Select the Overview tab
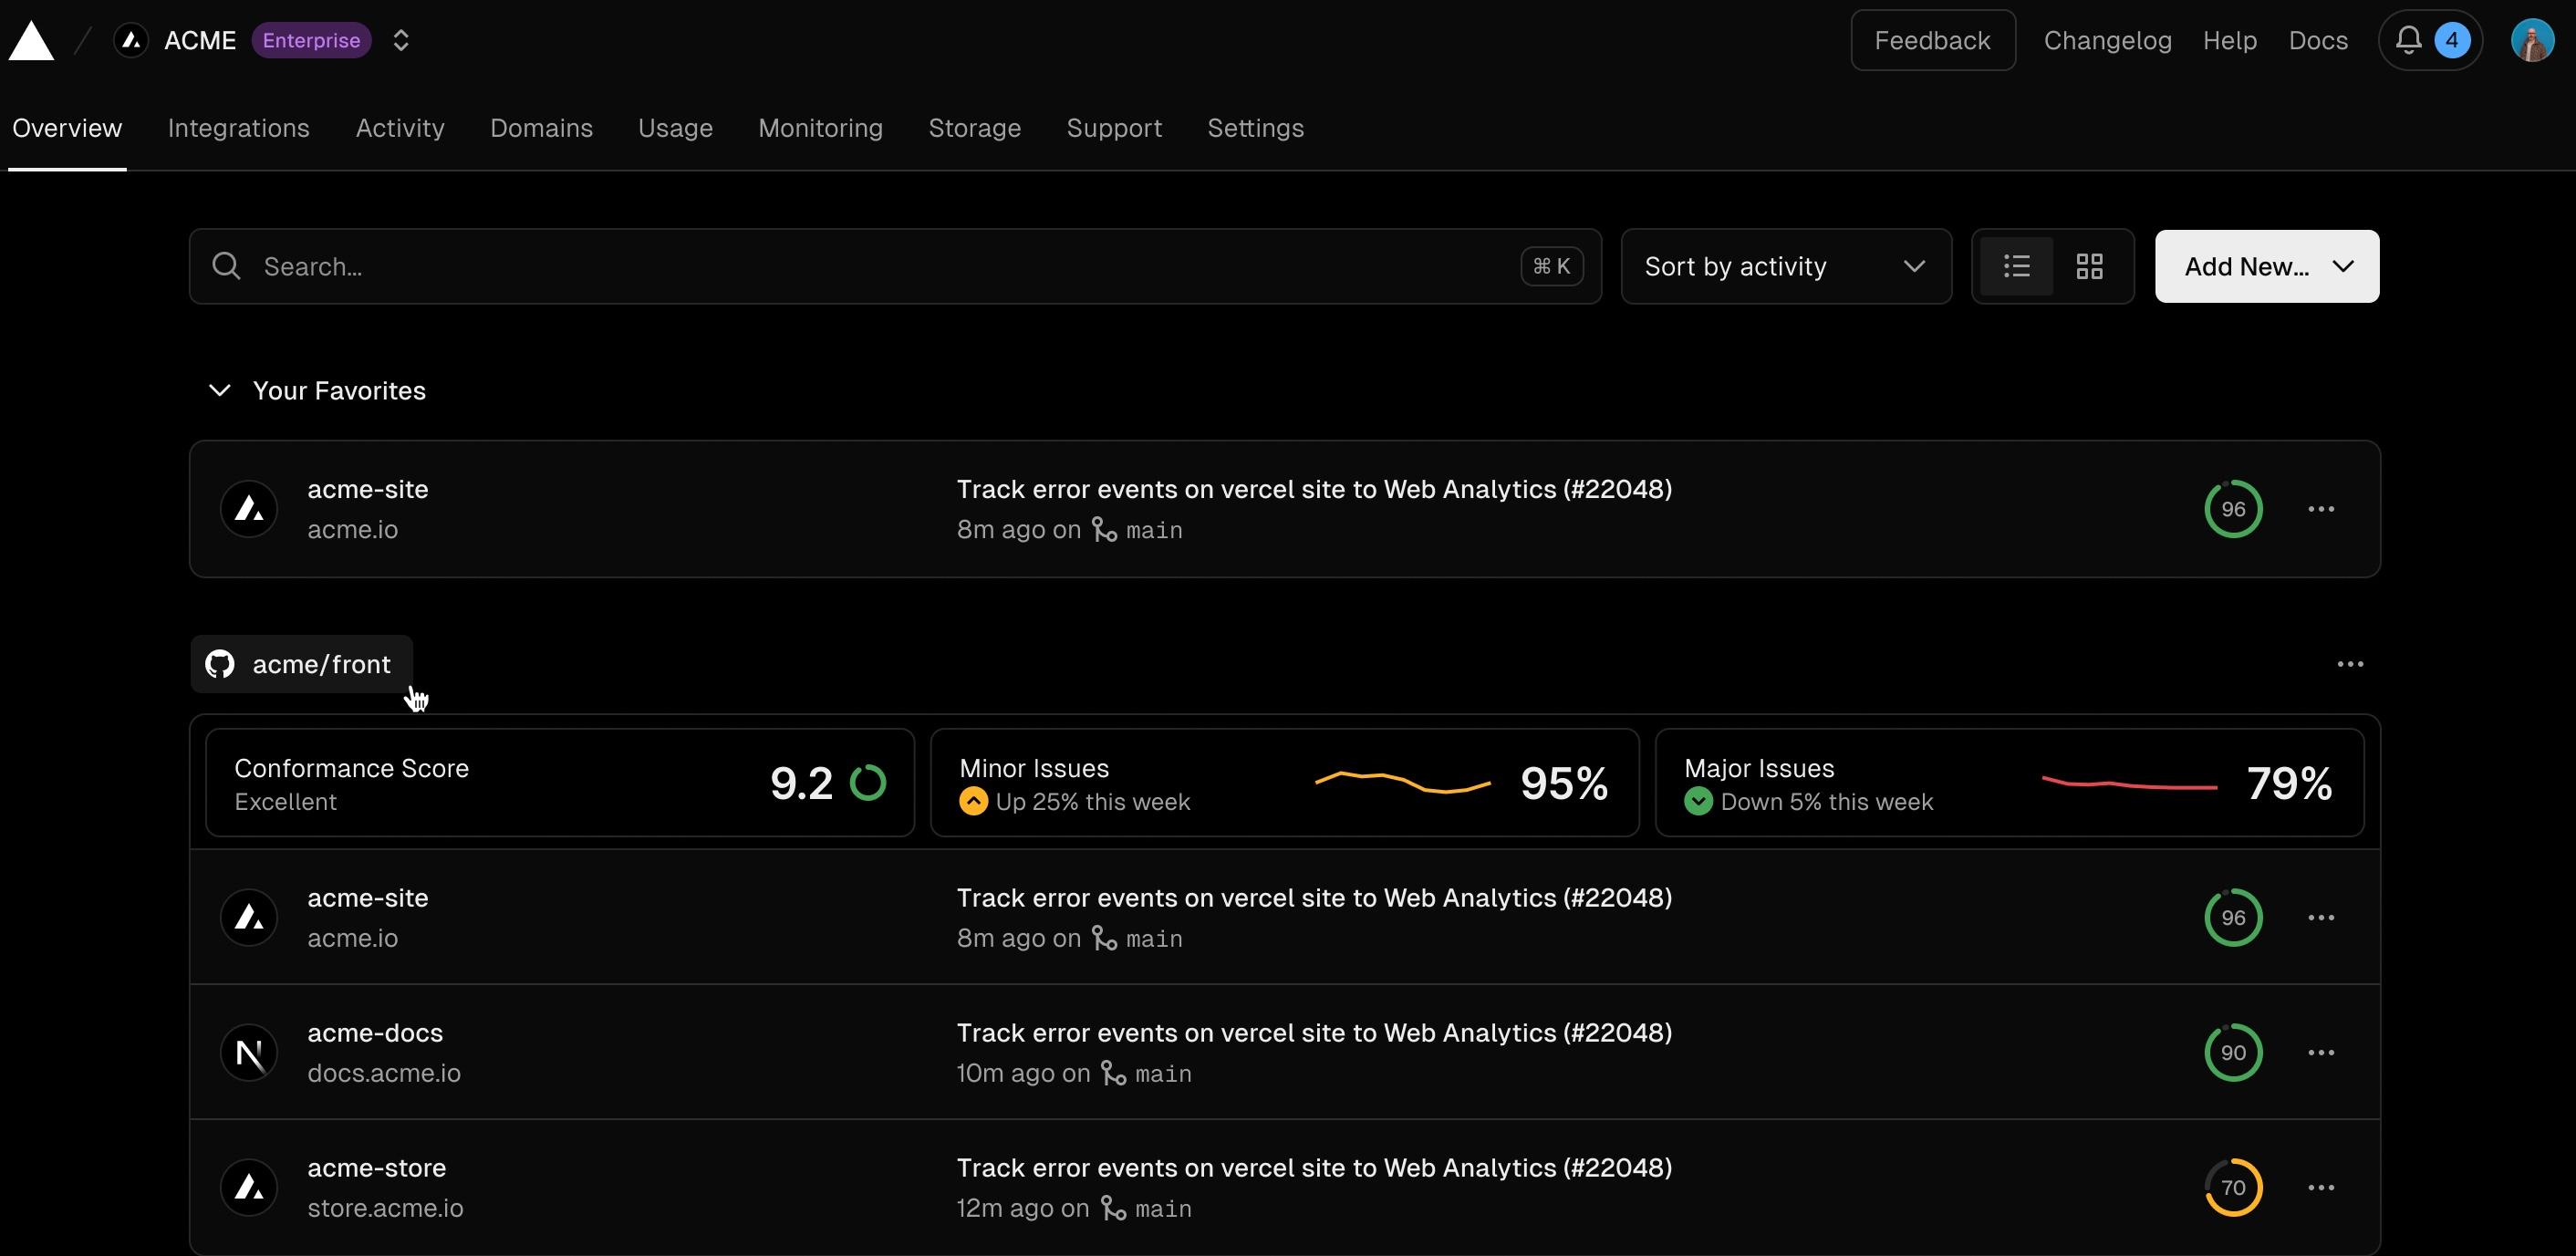This screenshot has width=2576, height=1256. click(x=66, y=128)
